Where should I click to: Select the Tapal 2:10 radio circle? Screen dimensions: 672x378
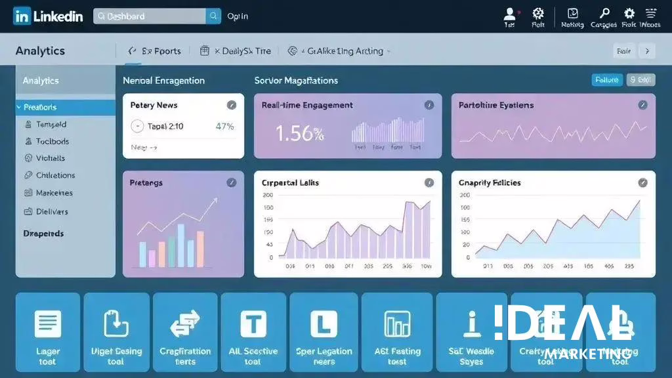137,127
